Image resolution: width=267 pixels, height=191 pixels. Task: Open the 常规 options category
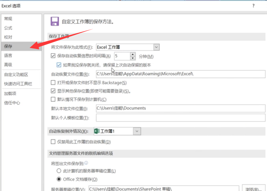coord(21,19)
